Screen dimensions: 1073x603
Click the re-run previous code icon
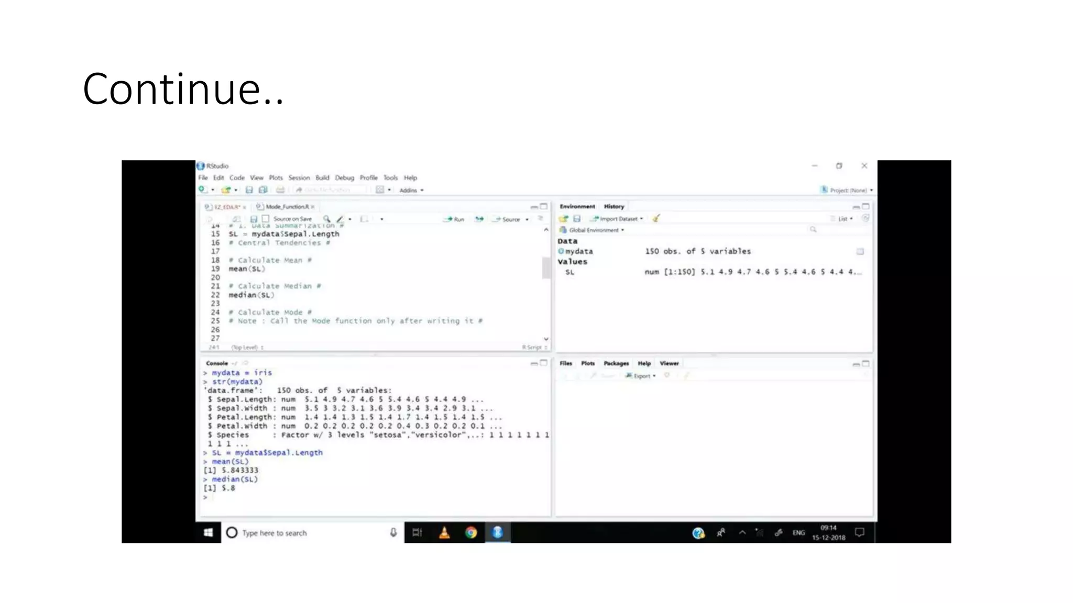tap(479, 219)
